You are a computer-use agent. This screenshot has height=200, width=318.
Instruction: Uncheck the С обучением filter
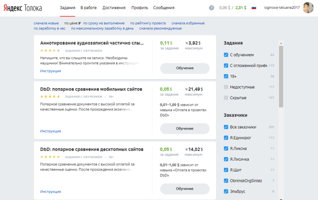226,55
